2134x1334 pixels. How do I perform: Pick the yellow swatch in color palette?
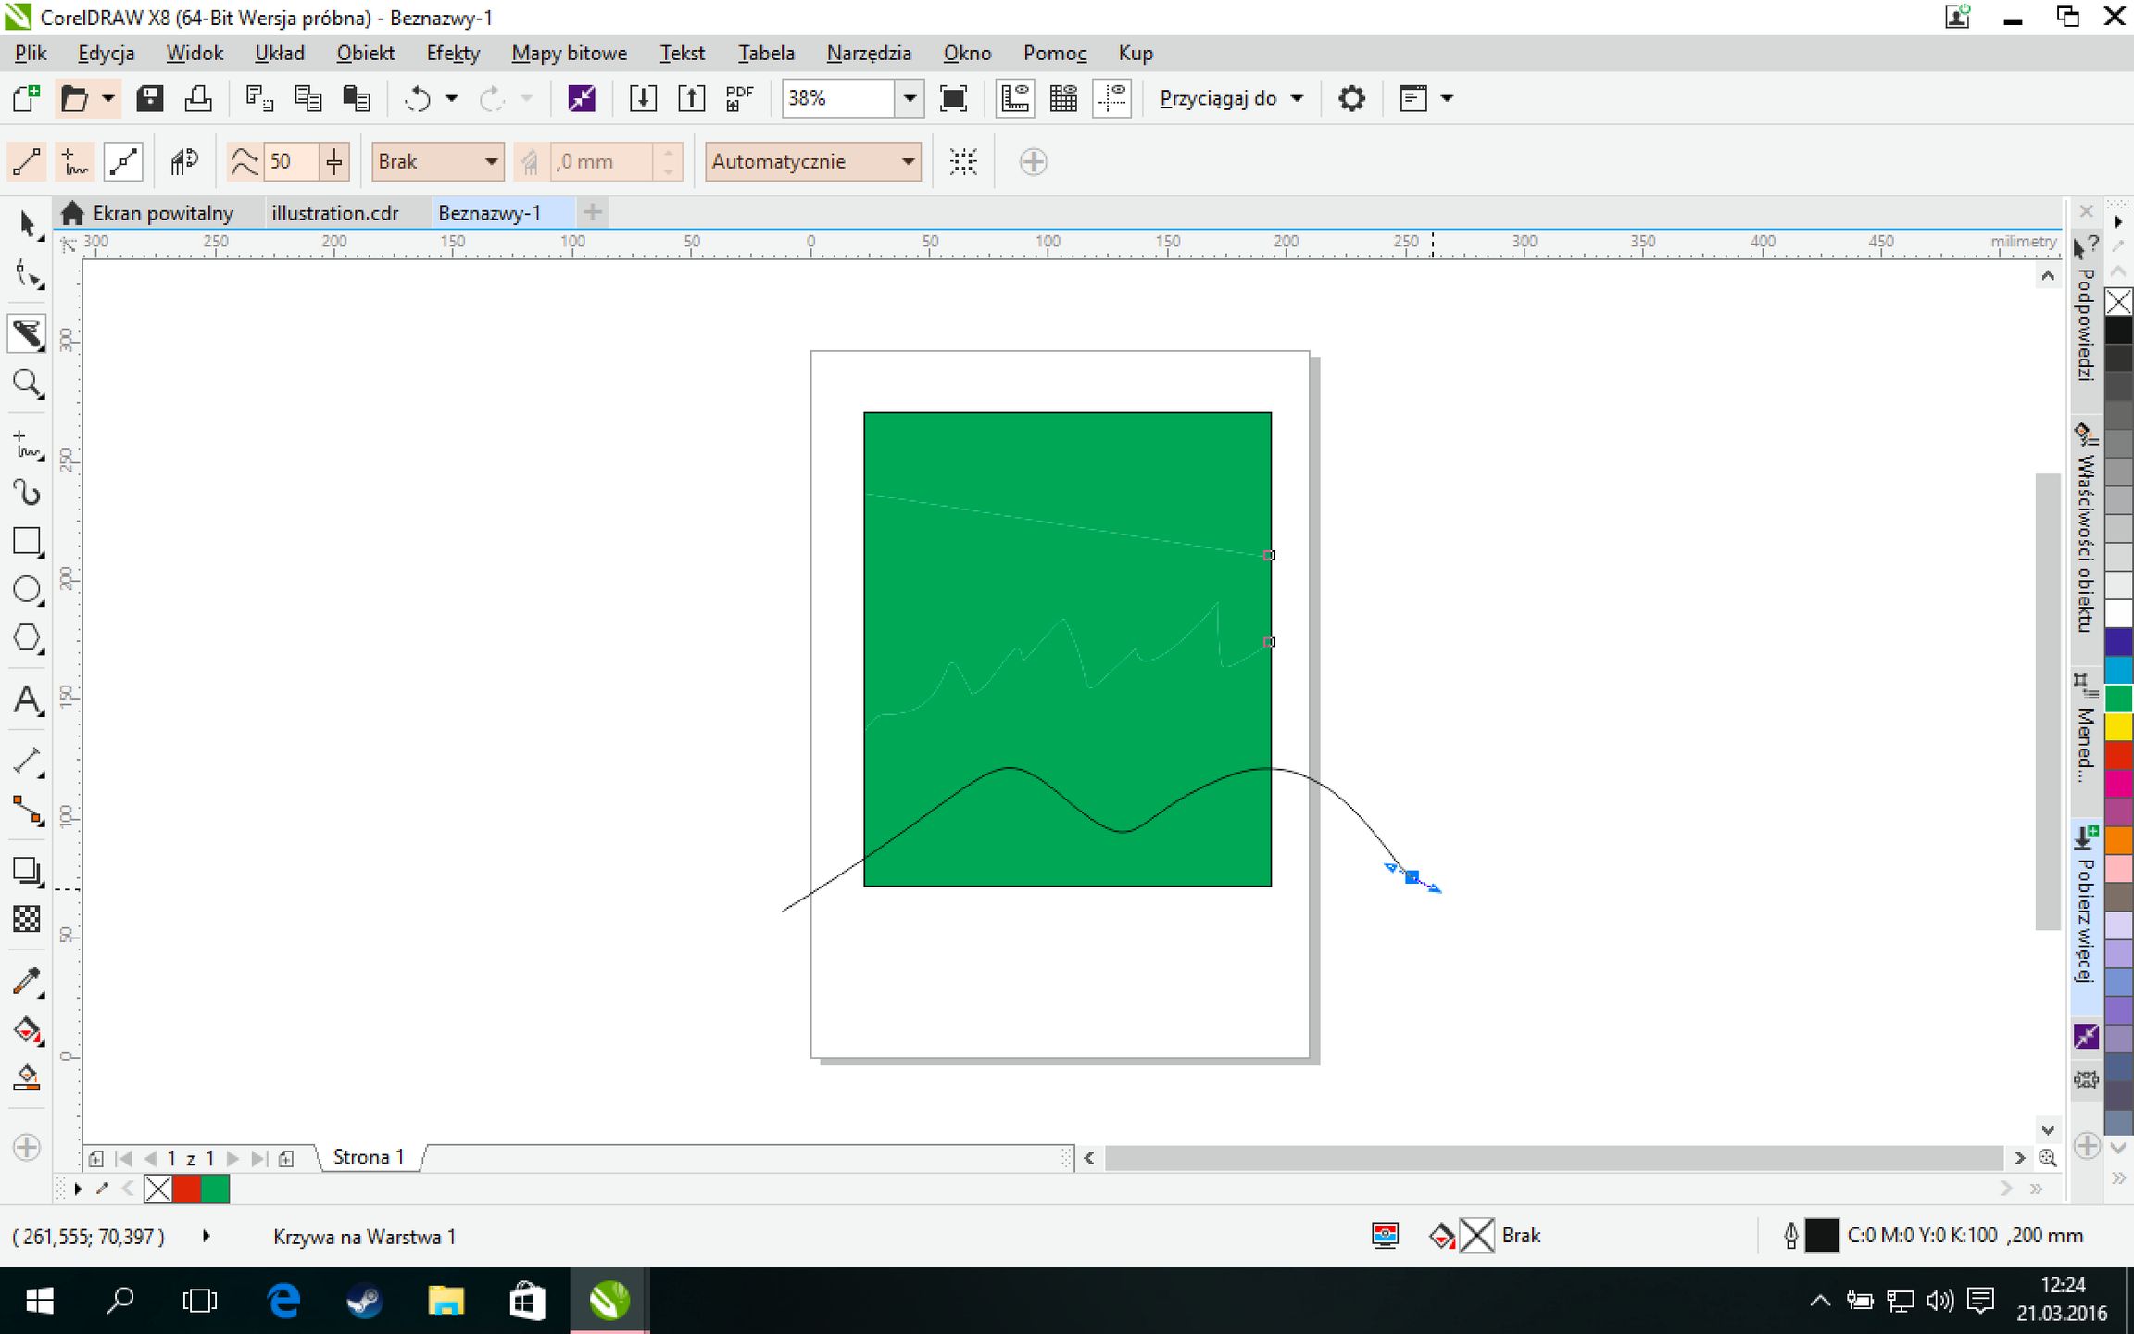(2118, 727)
